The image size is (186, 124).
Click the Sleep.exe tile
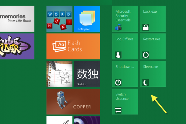tap(153, 74)
